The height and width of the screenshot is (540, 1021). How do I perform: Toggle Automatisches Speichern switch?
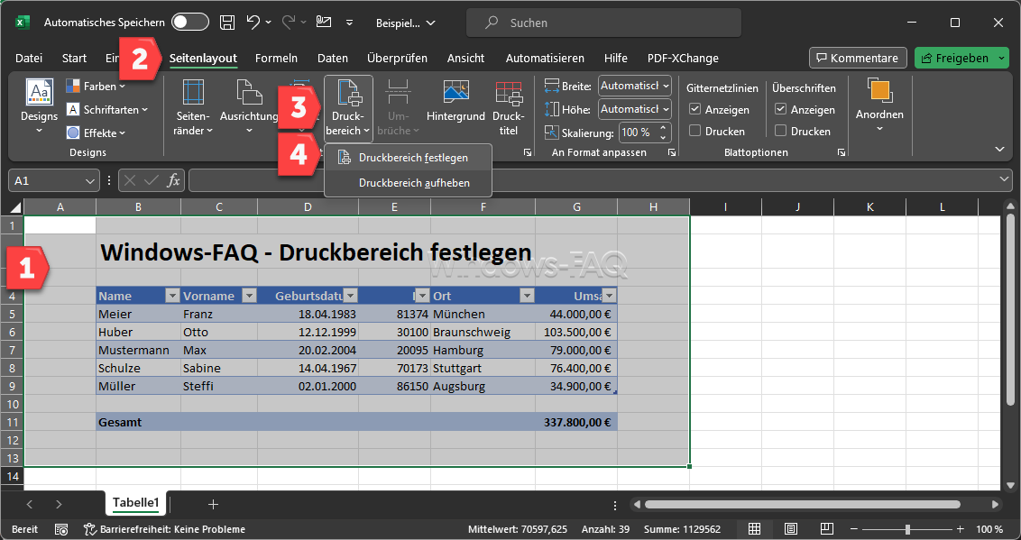(x=189, y=23)
